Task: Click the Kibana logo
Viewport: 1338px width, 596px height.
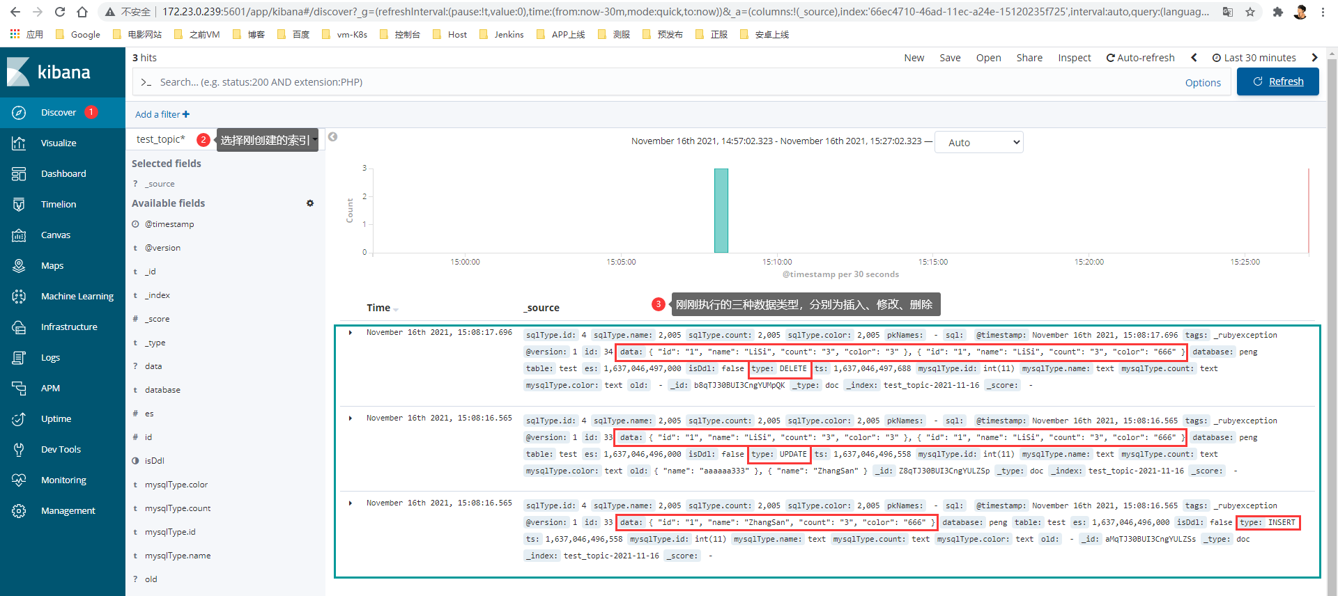Action: pos(49,72)
